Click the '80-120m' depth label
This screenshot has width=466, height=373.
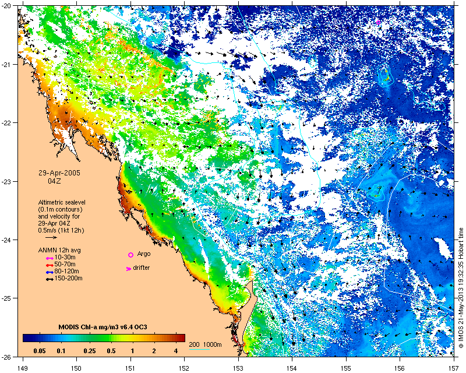click(67, 271)
